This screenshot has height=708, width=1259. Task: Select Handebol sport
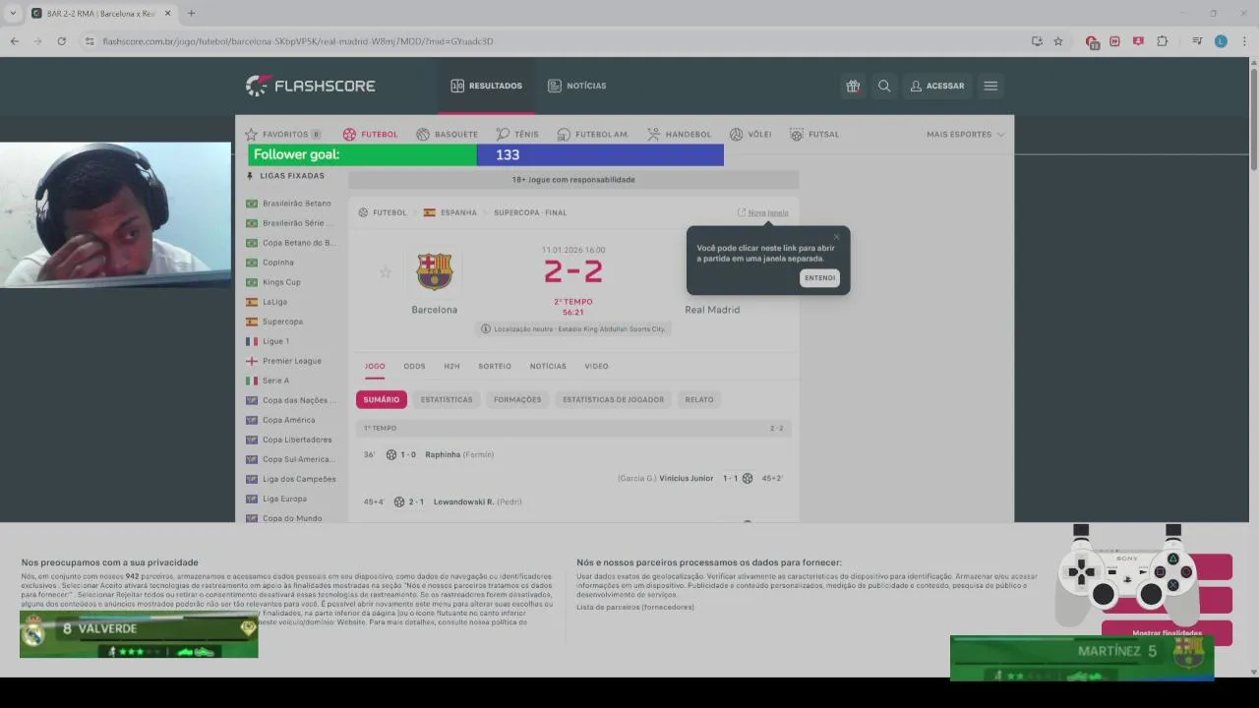point(679,134)
